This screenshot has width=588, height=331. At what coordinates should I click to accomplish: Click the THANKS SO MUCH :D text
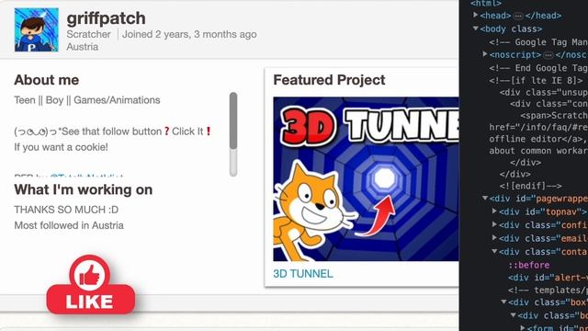(x=66, y=210)
